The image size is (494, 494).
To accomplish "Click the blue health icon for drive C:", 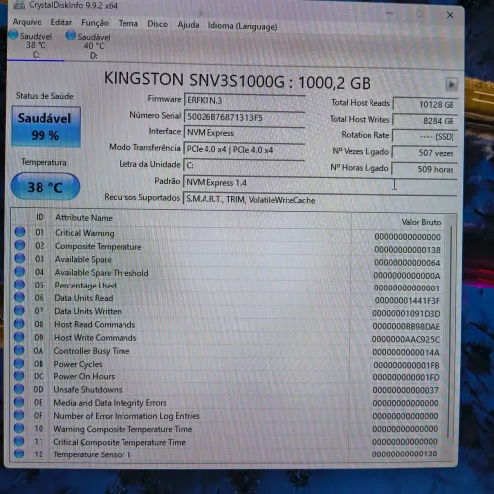I will tap(13, 35).
